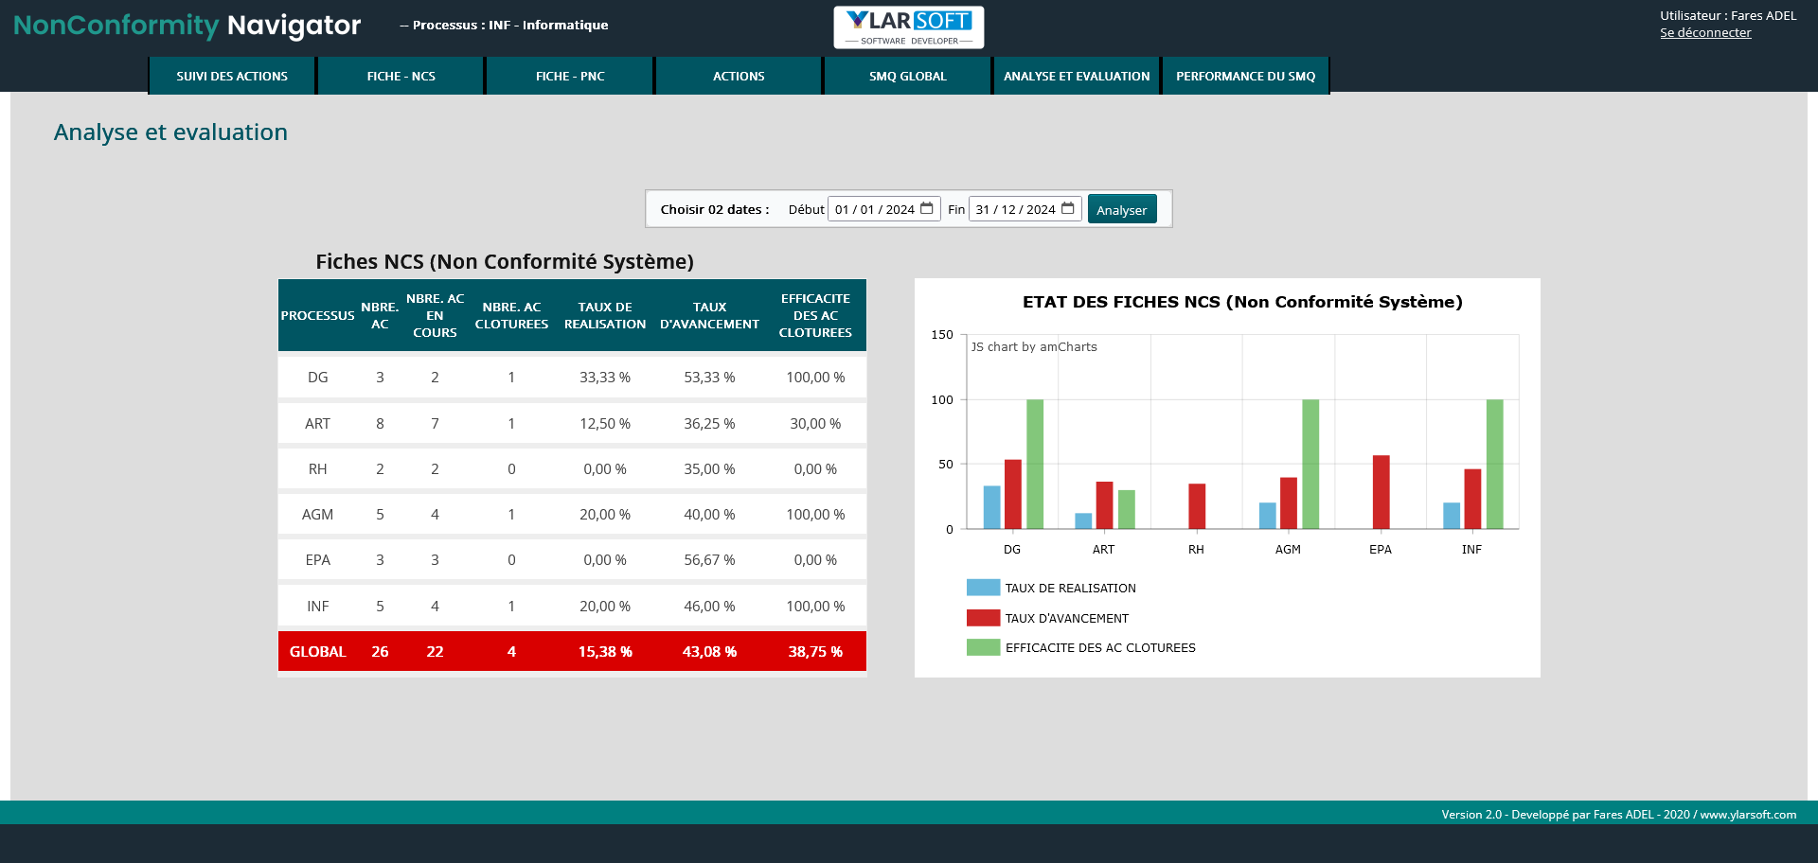Toggle EFFICACITE DES AC CLOTUREES green legend swatch
Screen dimensions: 1818x863
983,647
